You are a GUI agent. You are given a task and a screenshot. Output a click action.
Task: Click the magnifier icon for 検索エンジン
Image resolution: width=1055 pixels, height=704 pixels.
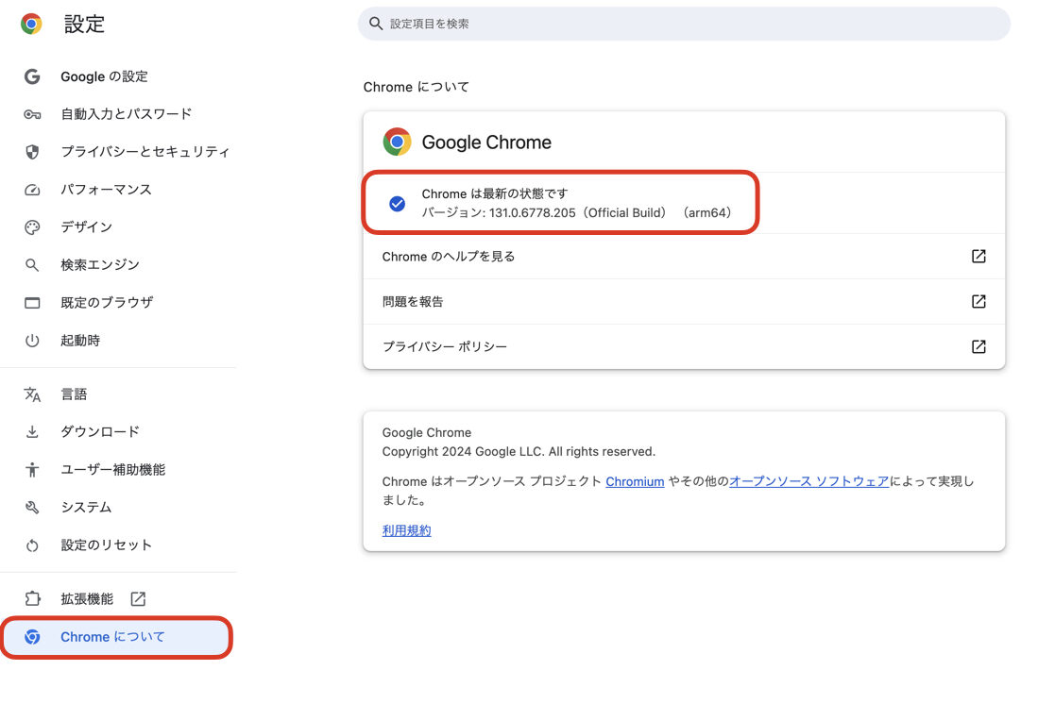31,265
